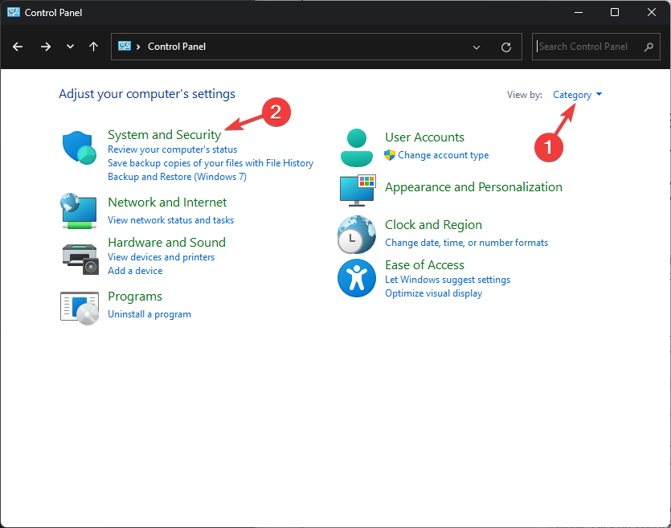This screenshot has width=671, height=528.
Task: Click the Clock and Region icon
Action: point(355,235)
